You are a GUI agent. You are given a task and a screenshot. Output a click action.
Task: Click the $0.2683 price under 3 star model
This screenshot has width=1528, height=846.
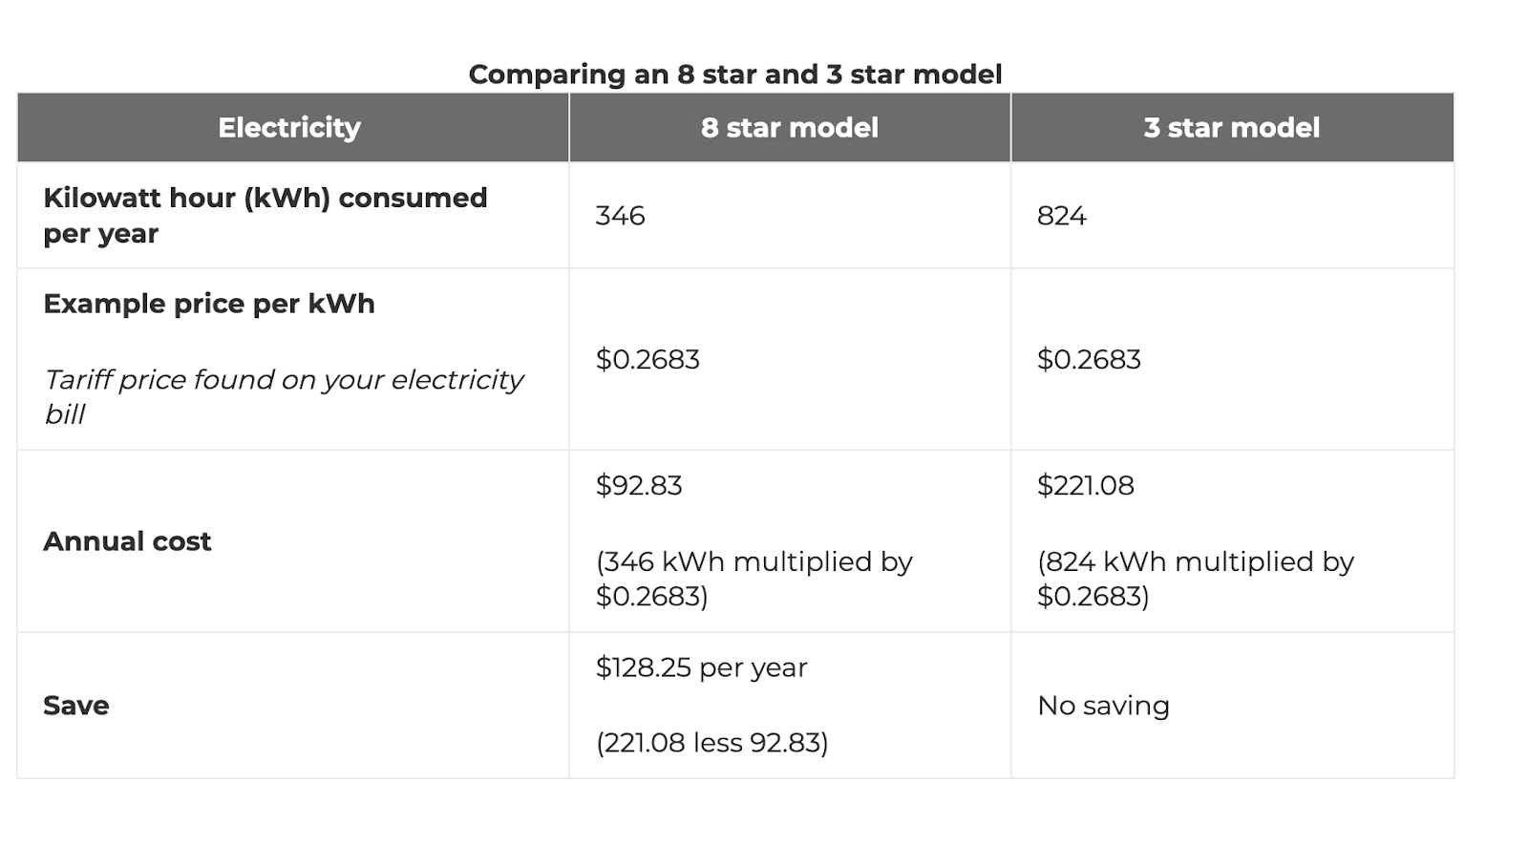(1089, 360)
